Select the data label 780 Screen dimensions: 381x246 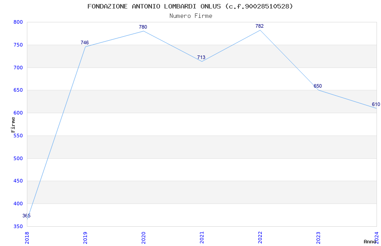tap(143, 27)
